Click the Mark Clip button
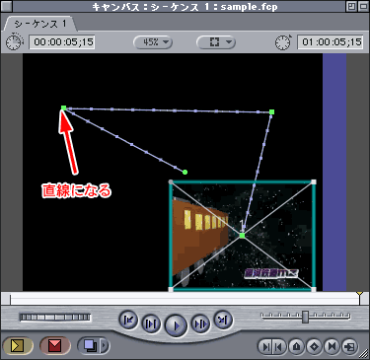 pos(332,346)
